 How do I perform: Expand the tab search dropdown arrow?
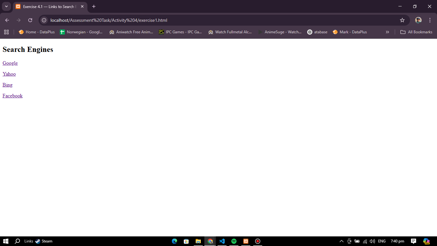point(6,6)
